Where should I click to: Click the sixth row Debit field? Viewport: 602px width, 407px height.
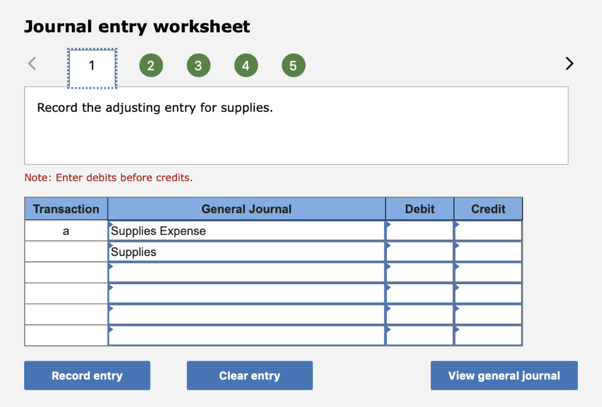tap(420, 336)
